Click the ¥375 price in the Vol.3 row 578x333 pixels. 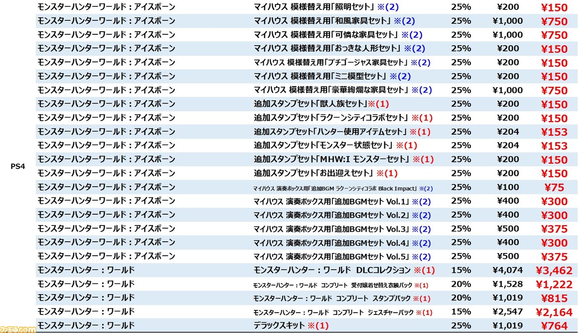pos(554,230)
